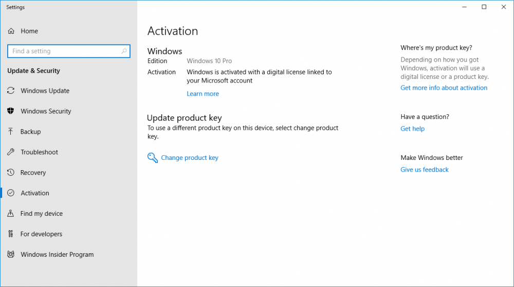Click the Windows 10 Pro edition text
Viewport: 514px width, 287px height.
click(209, 61)
